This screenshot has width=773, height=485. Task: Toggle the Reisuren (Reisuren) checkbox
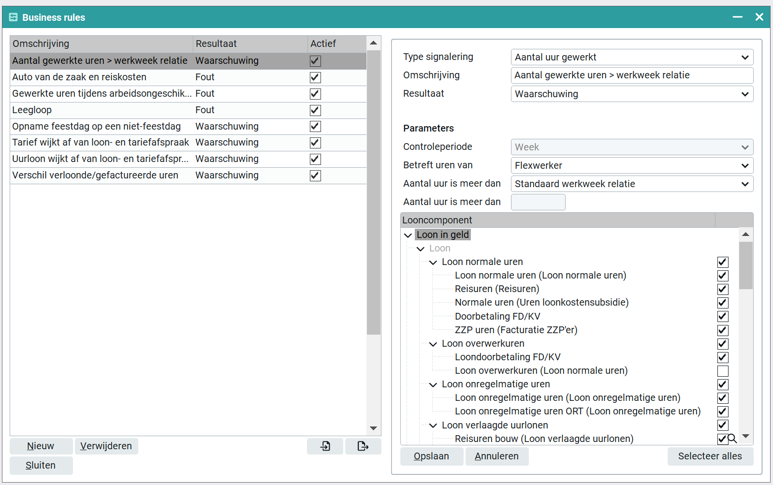click(723, 289)
